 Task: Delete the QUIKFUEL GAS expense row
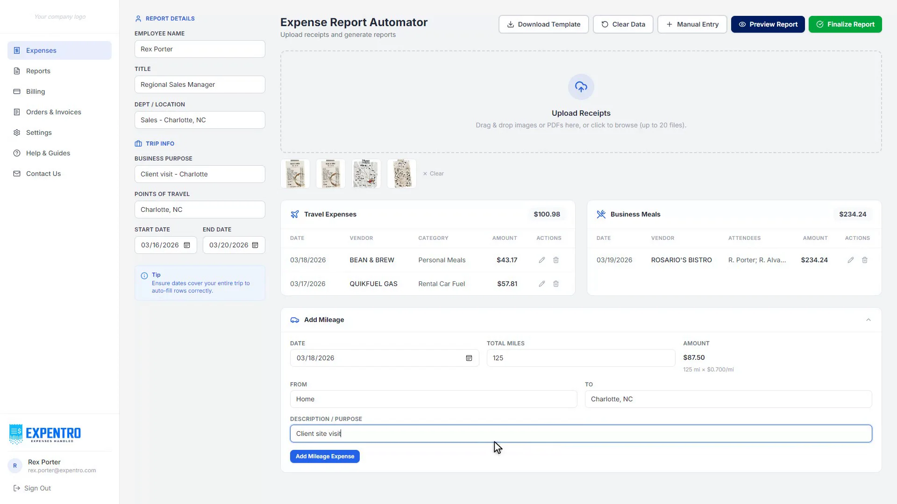[556, 284]
